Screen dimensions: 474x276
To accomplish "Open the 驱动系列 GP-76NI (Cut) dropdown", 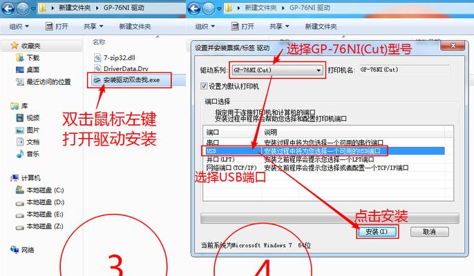I will pos(277,70).
